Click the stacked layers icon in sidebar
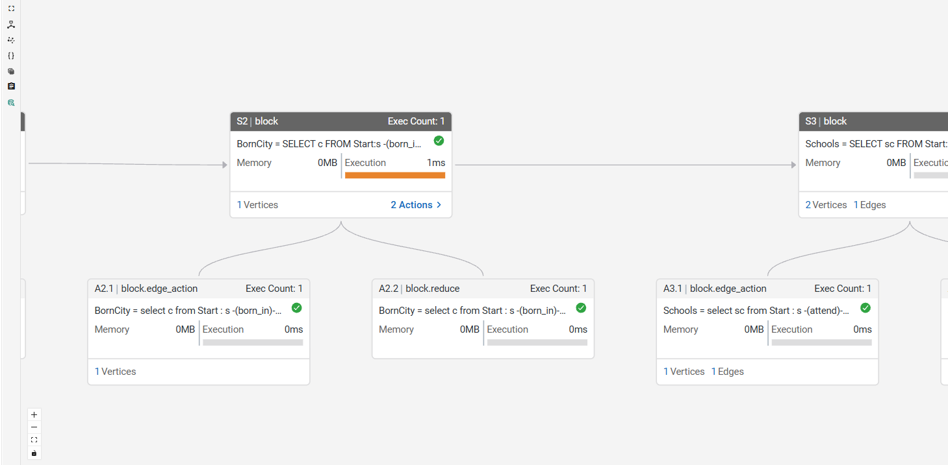 (x=11, y=71)
